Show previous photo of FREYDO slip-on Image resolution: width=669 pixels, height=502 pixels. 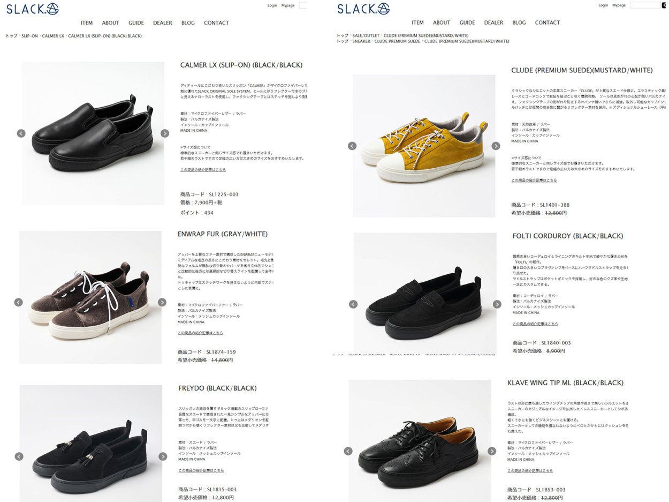19,456
